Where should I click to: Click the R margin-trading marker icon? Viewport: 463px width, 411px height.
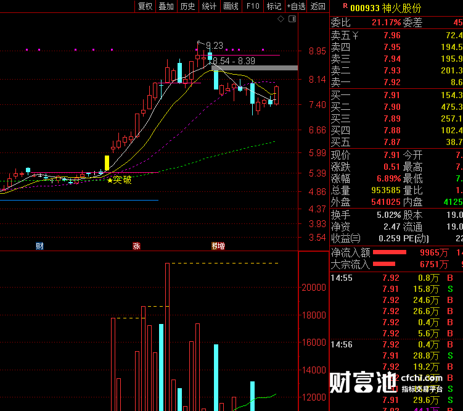pos(345,6)
